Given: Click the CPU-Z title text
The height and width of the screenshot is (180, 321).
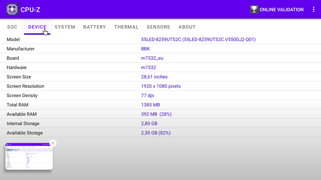Looking at the screenshot, I should (x=30, y=9).
